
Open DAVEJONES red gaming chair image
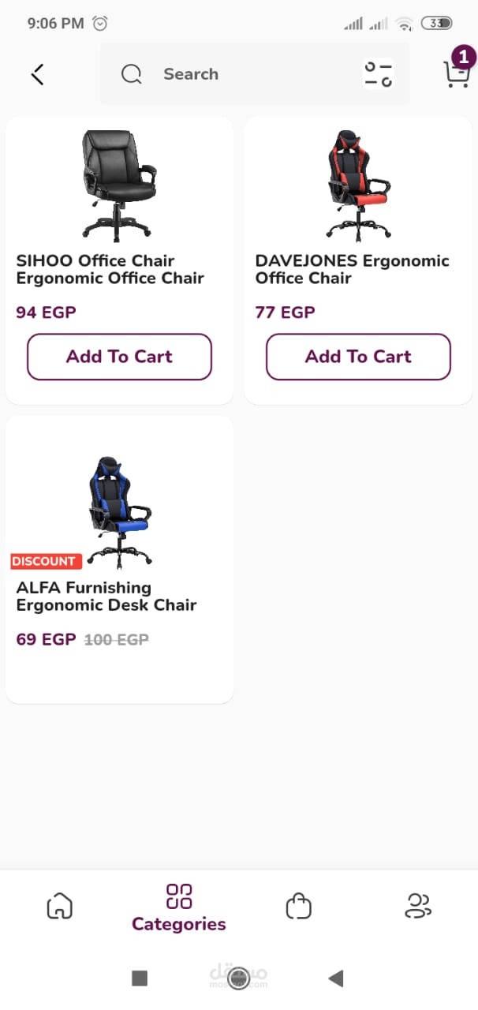[x=358, y=185]
